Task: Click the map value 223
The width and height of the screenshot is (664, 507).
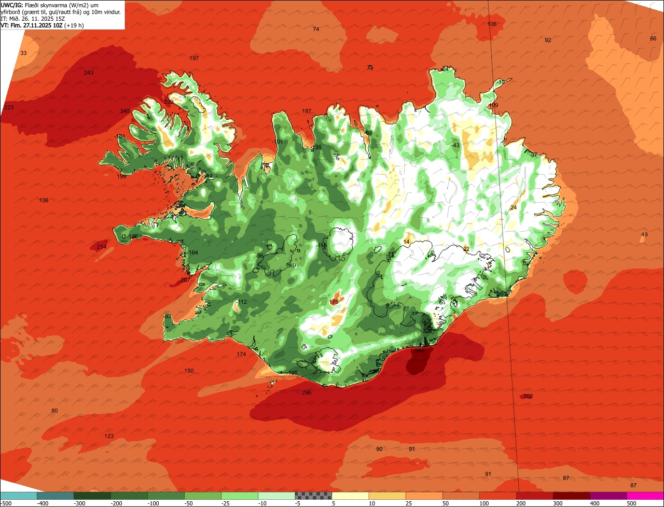Action: point(9,107)
